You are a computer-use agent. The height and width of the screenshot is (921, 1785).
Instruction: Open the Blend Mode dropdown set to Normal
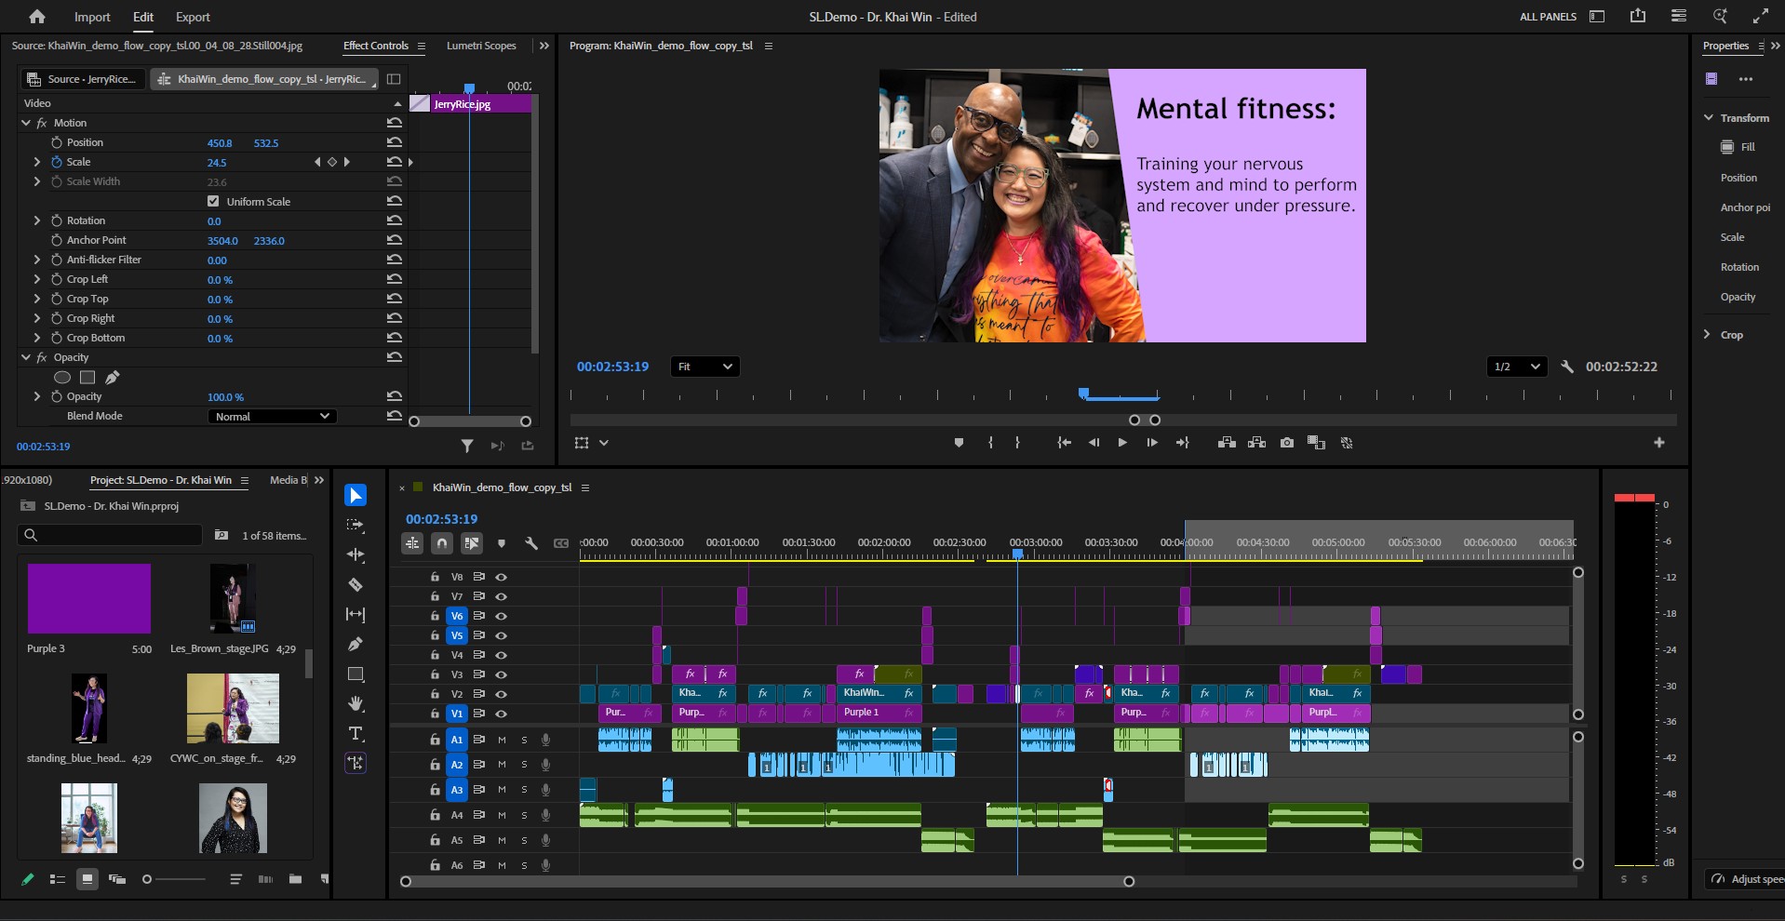tap(272, 416)
